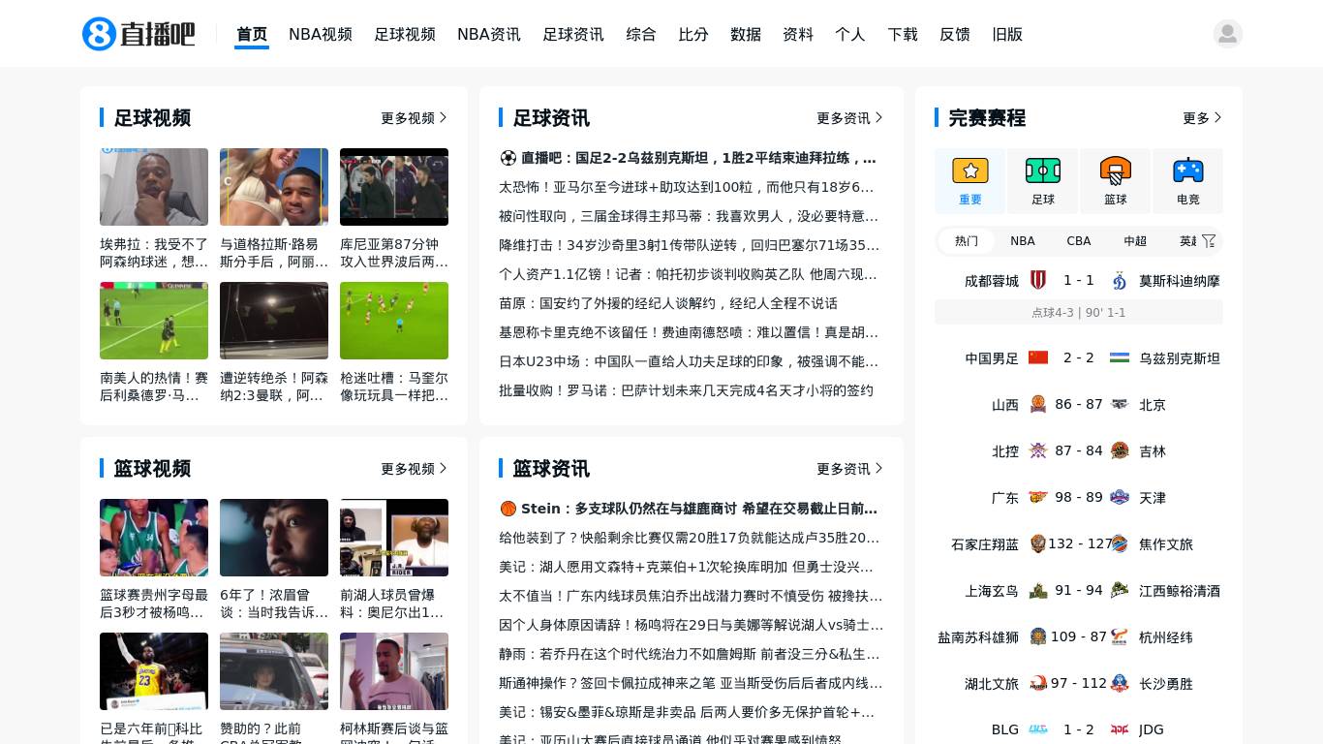The width and height of the screenshot is (1323, 744).
Task: Open the 比分 item in the top menu
Action: 693,34
